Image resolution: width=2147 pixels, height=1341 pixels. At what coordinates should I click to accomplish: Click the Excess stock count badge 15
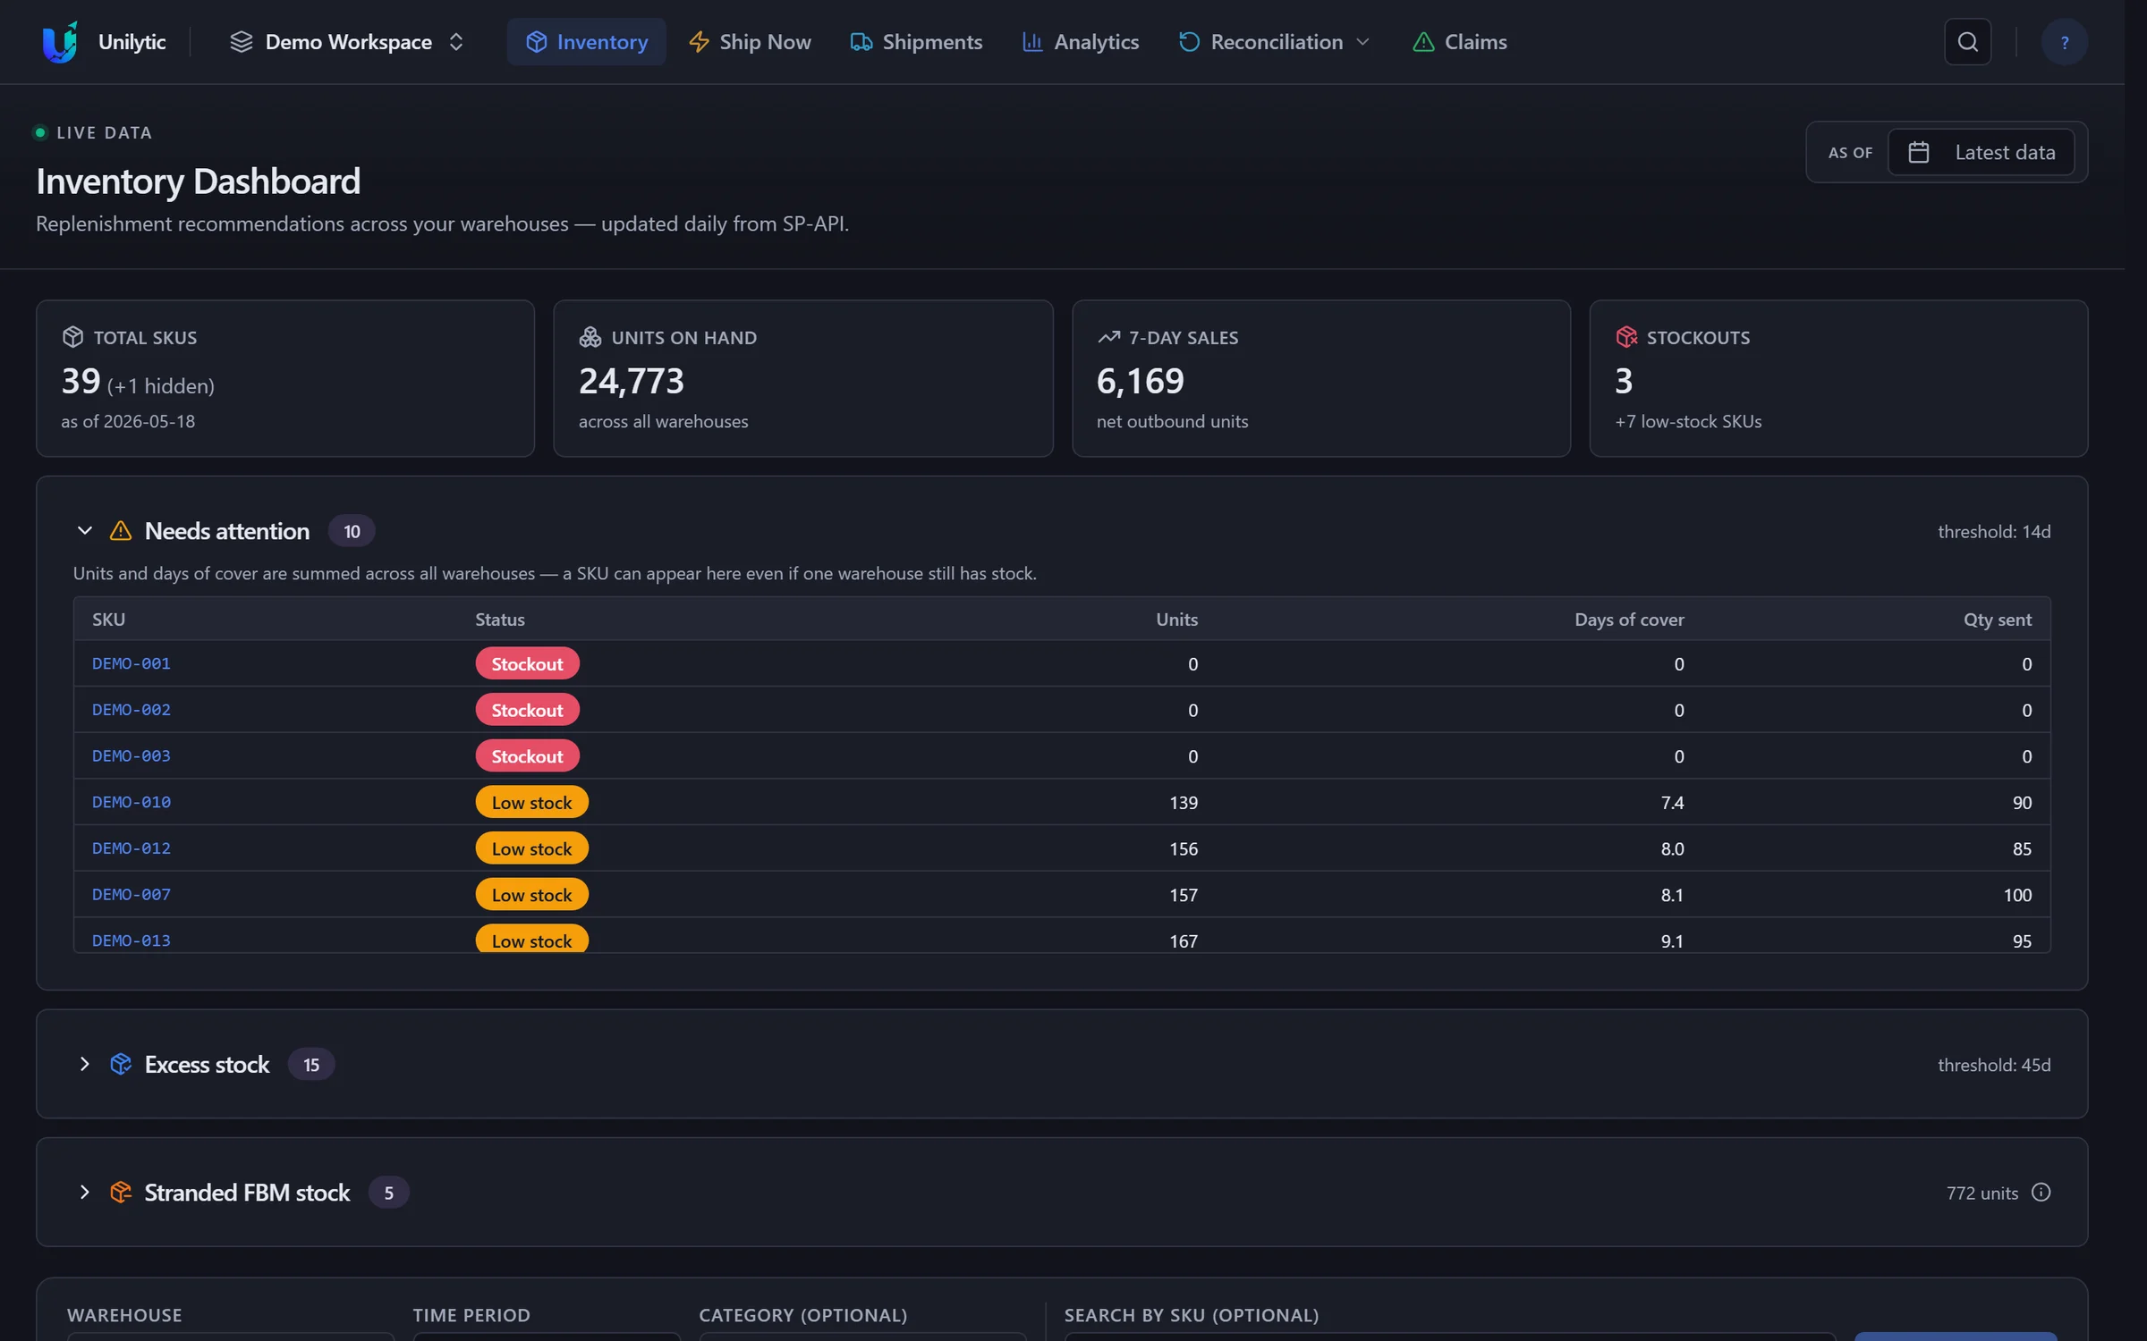310,1064
